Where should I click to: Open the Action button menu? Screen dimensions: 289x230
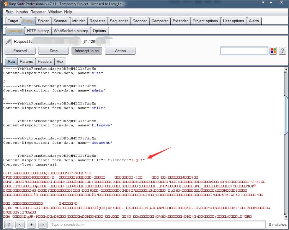120,51
